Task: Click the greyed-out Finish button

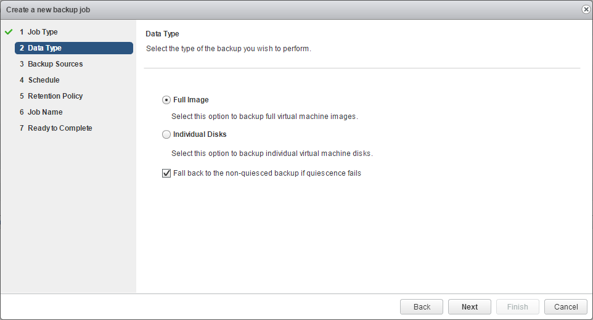Action: tap(517, 307)
